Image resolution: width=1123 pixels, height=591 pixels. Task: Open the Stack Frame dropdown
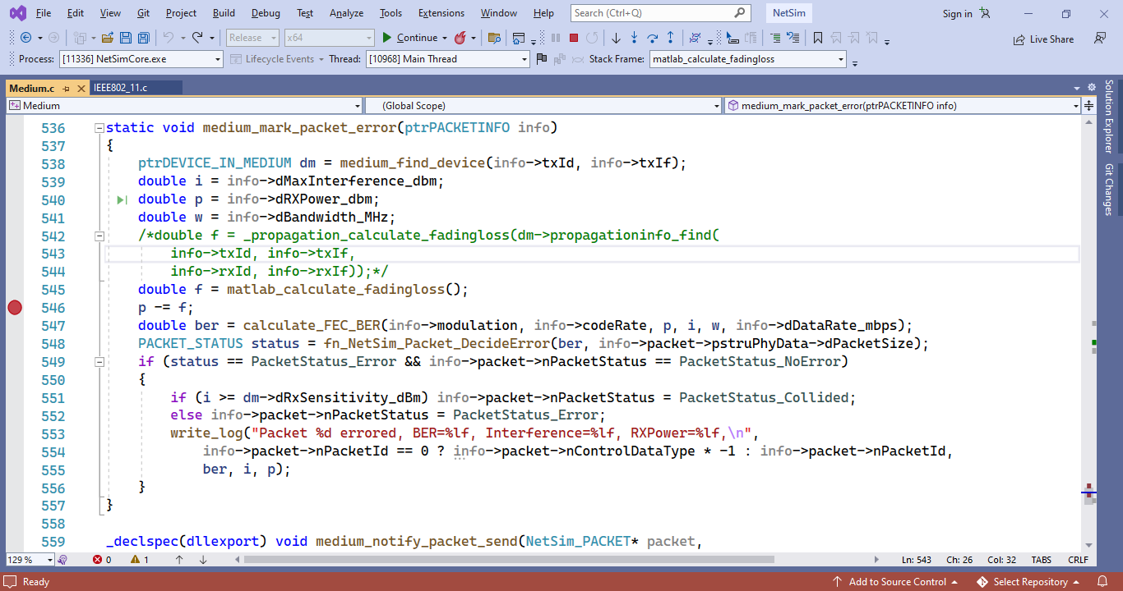[747, 59]
